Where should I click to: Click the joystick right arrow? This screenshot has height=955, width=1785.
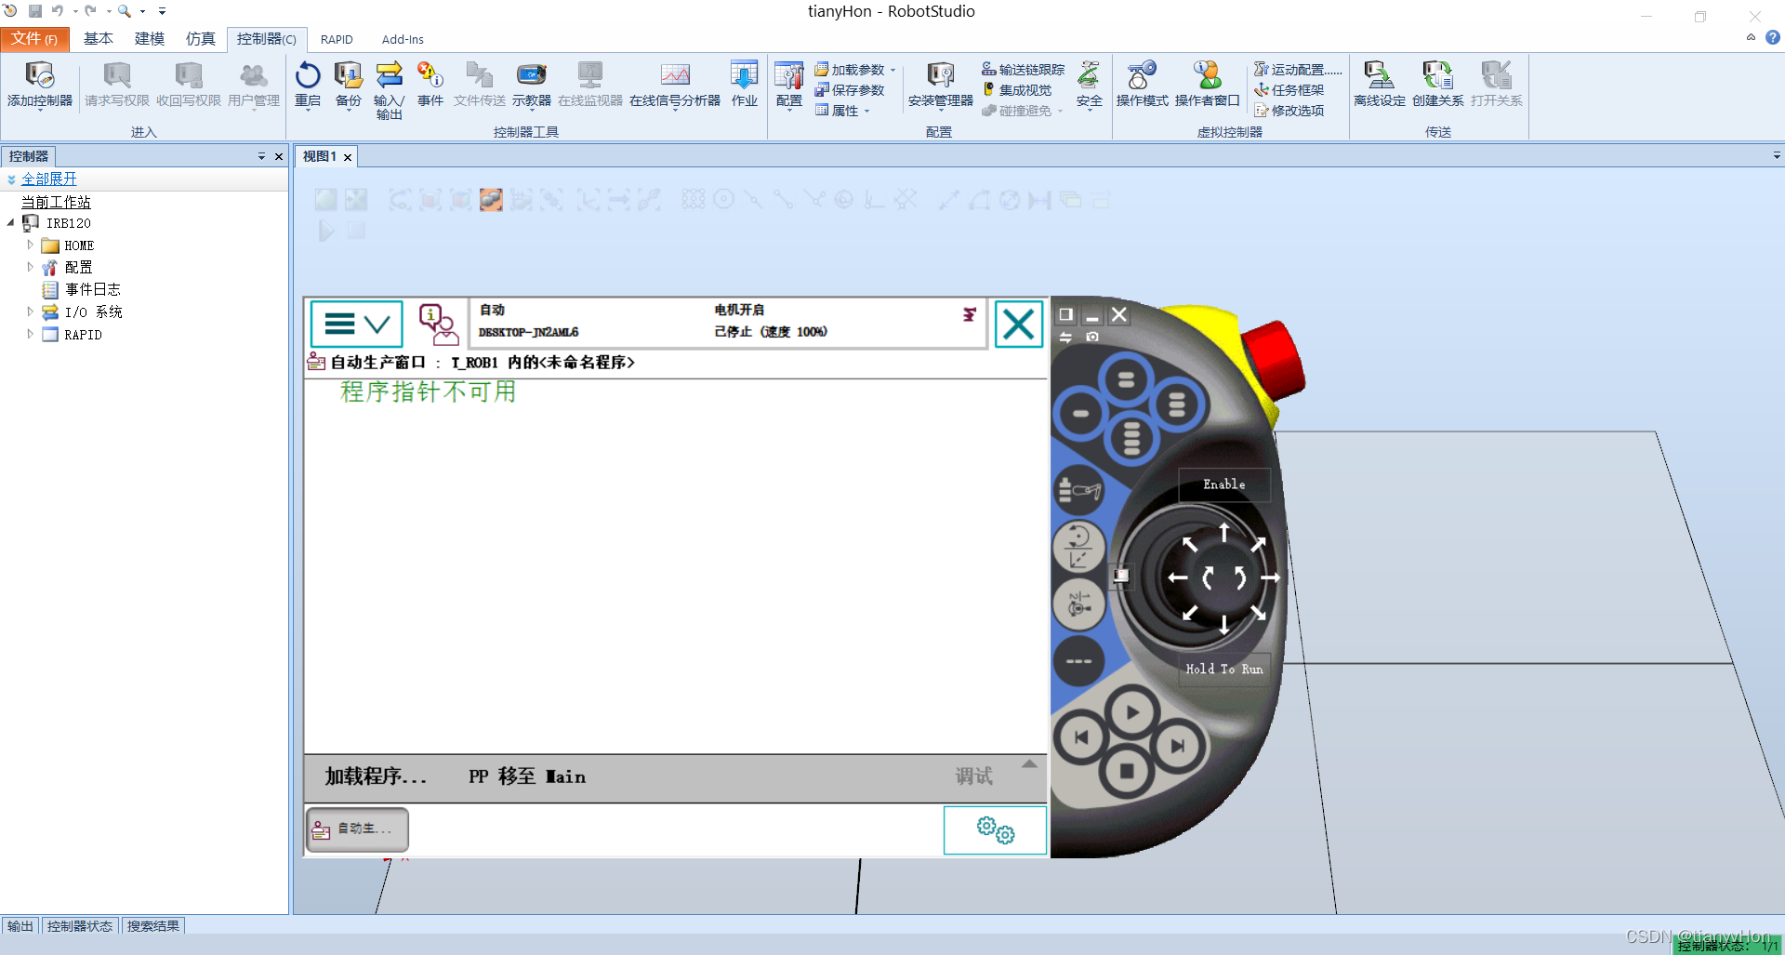[1270, 577]
